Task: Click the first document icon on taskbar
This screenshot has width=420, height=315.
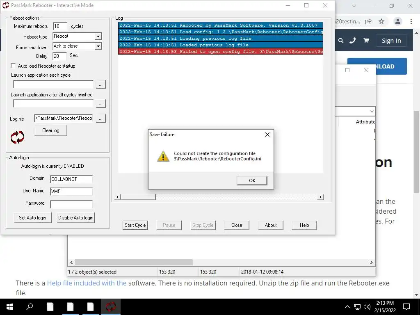Action: pos(50,307)
